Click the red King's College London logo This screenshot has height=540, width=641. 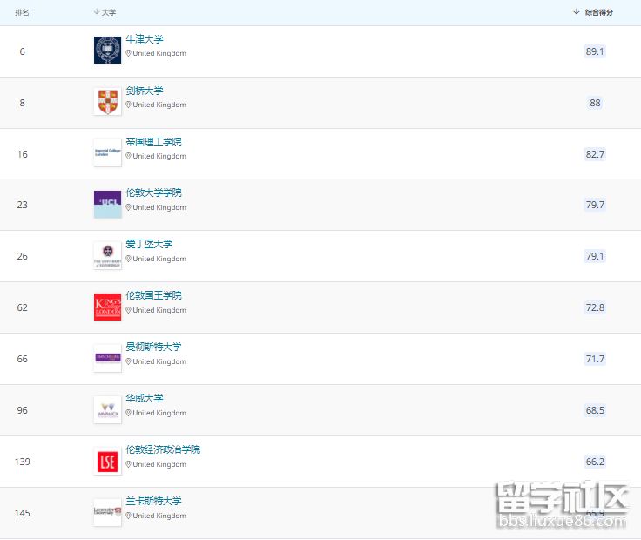tap(107, 307)
